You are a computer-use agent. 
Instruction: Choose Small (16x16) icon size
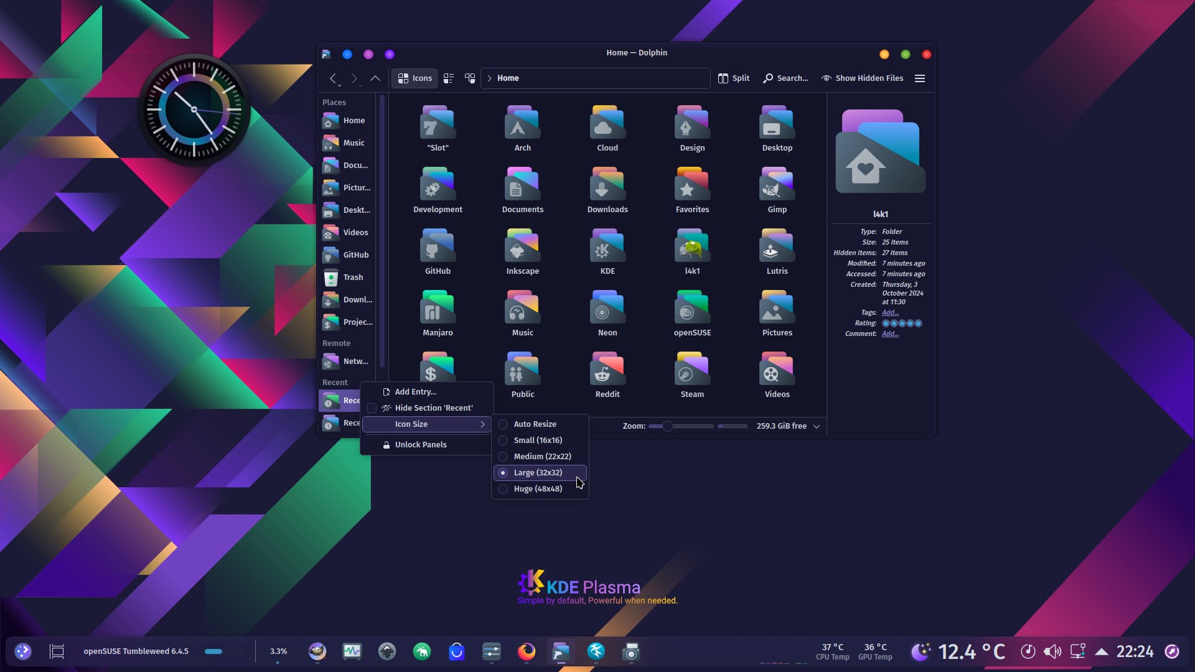[x=538, y=441]
